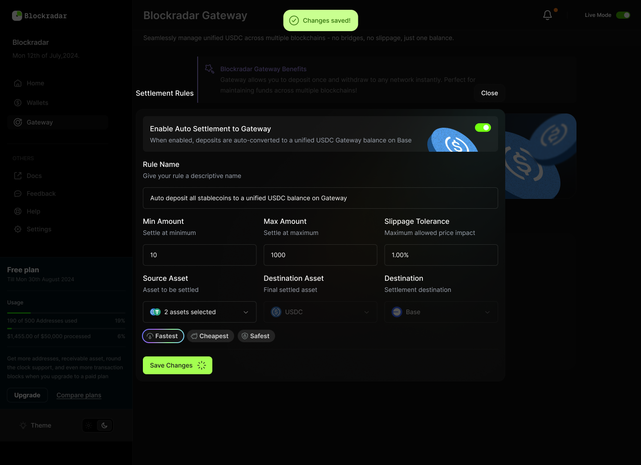Open the Compare plans link
Image resolution: width=641 pixels, height=465 pixels.
(79, 395)
